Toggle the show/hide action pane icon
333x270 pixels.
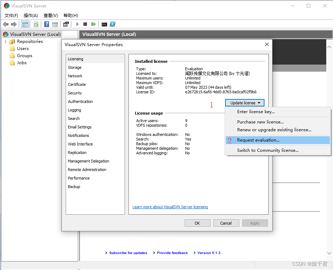pyautogui.click(x=55, y=24)
